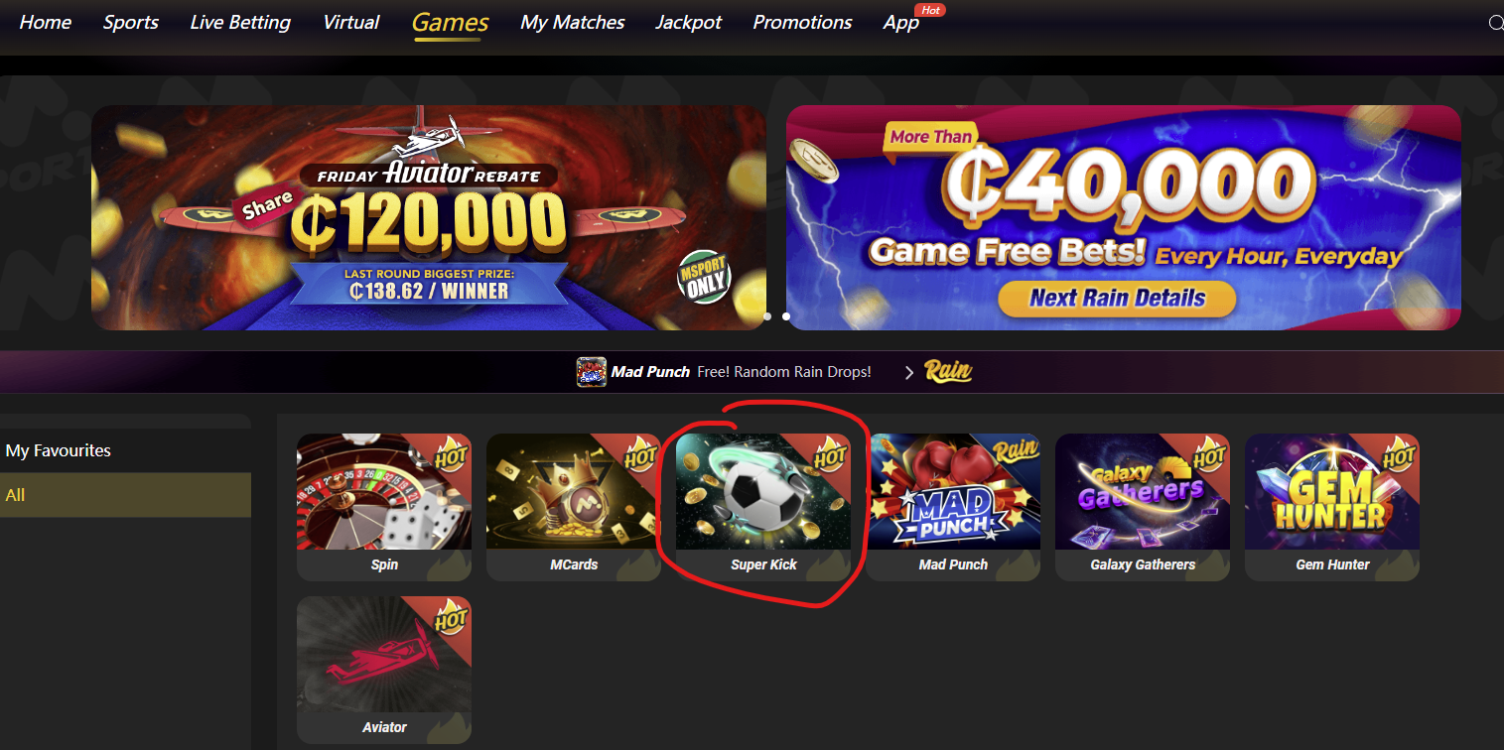Select second banner carousel dot
Screen dimensions: 1504x750
[x=786, y=316]
